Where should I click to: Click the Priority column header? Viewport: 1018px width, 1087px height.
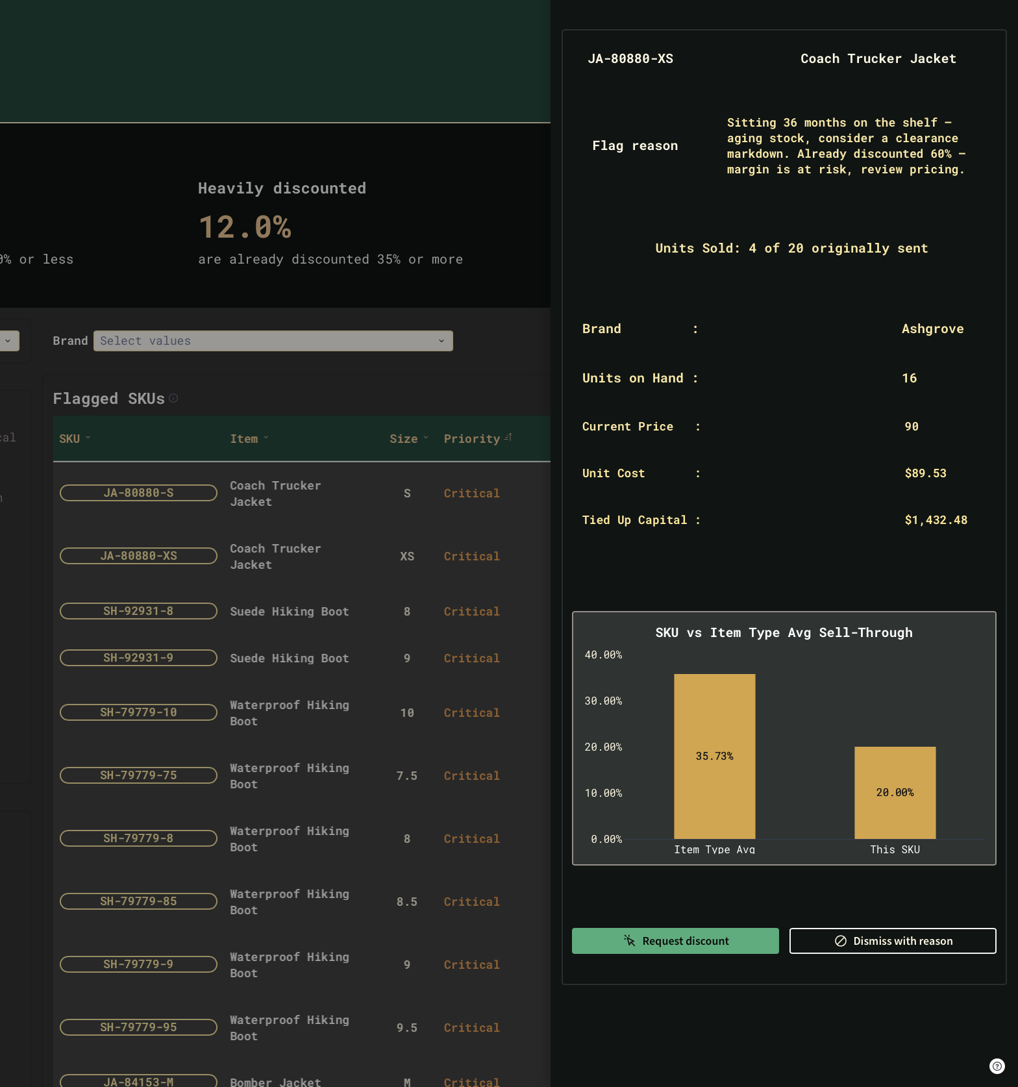pyautogui.click(x=472, y=439)
